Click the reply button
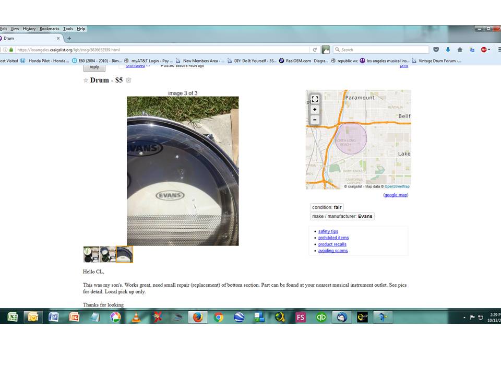This screenshot has height=376, width=501. click(94, 67)
